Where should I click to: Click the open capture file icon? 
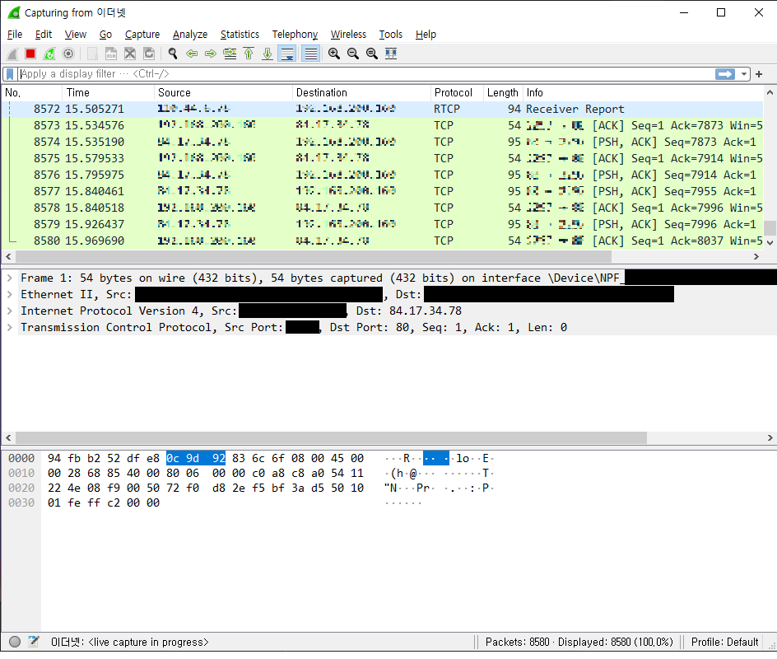point(92,54)
